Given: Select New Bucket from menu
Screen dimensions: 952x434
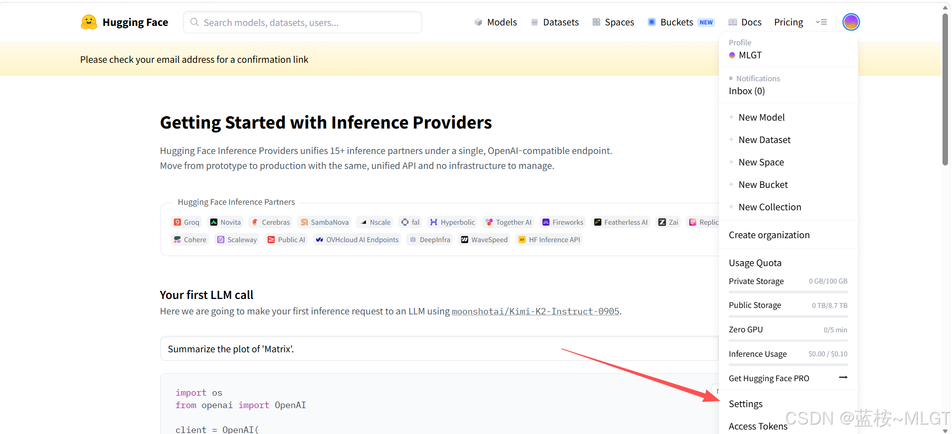Looking at the screenshot, I should (763, 185).
